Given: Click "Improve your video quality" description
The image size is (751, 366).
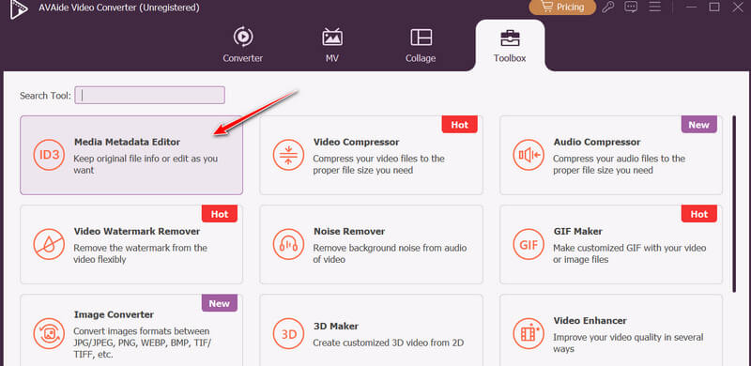Looking at the screenshot, I should coord(628,343).
